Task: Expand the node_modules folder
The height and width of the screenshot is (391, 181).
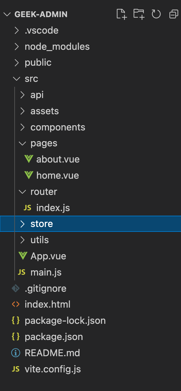Action: [17, 46]
